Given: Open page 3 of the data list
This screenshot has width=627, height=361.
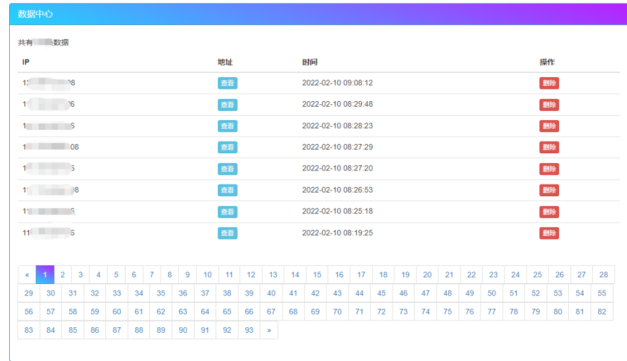Looking at the screenshot, I should (80, 275).
